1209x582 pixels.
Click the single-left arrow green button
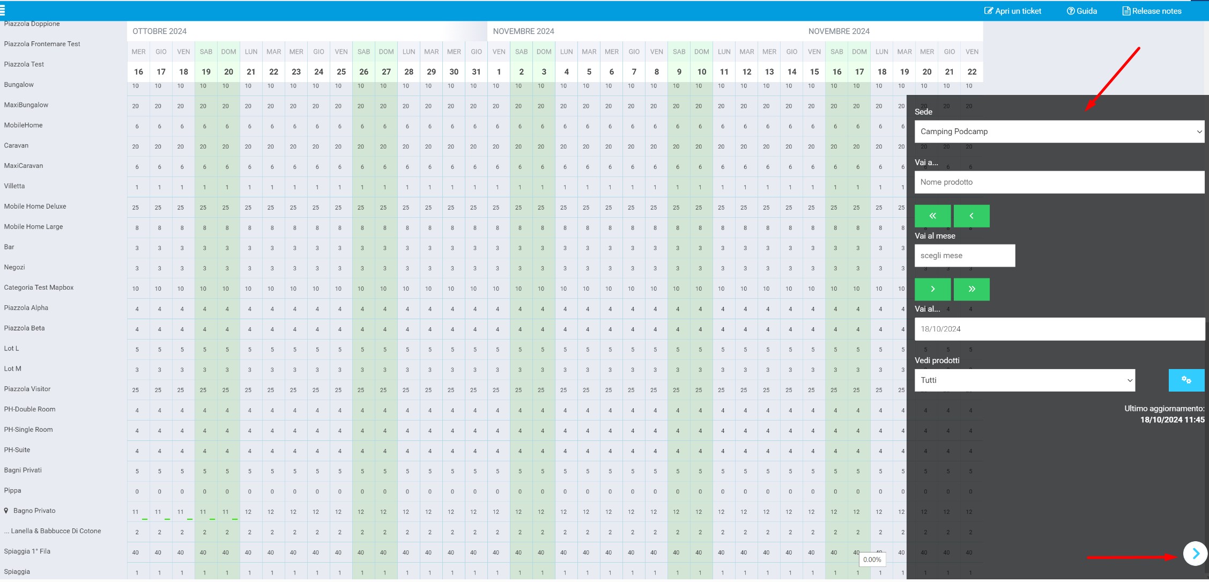tap(971, 216)
